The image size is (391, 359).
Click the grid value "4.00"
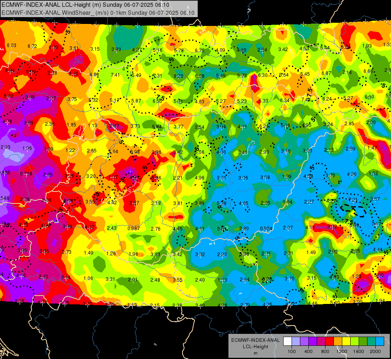(221, 152)
